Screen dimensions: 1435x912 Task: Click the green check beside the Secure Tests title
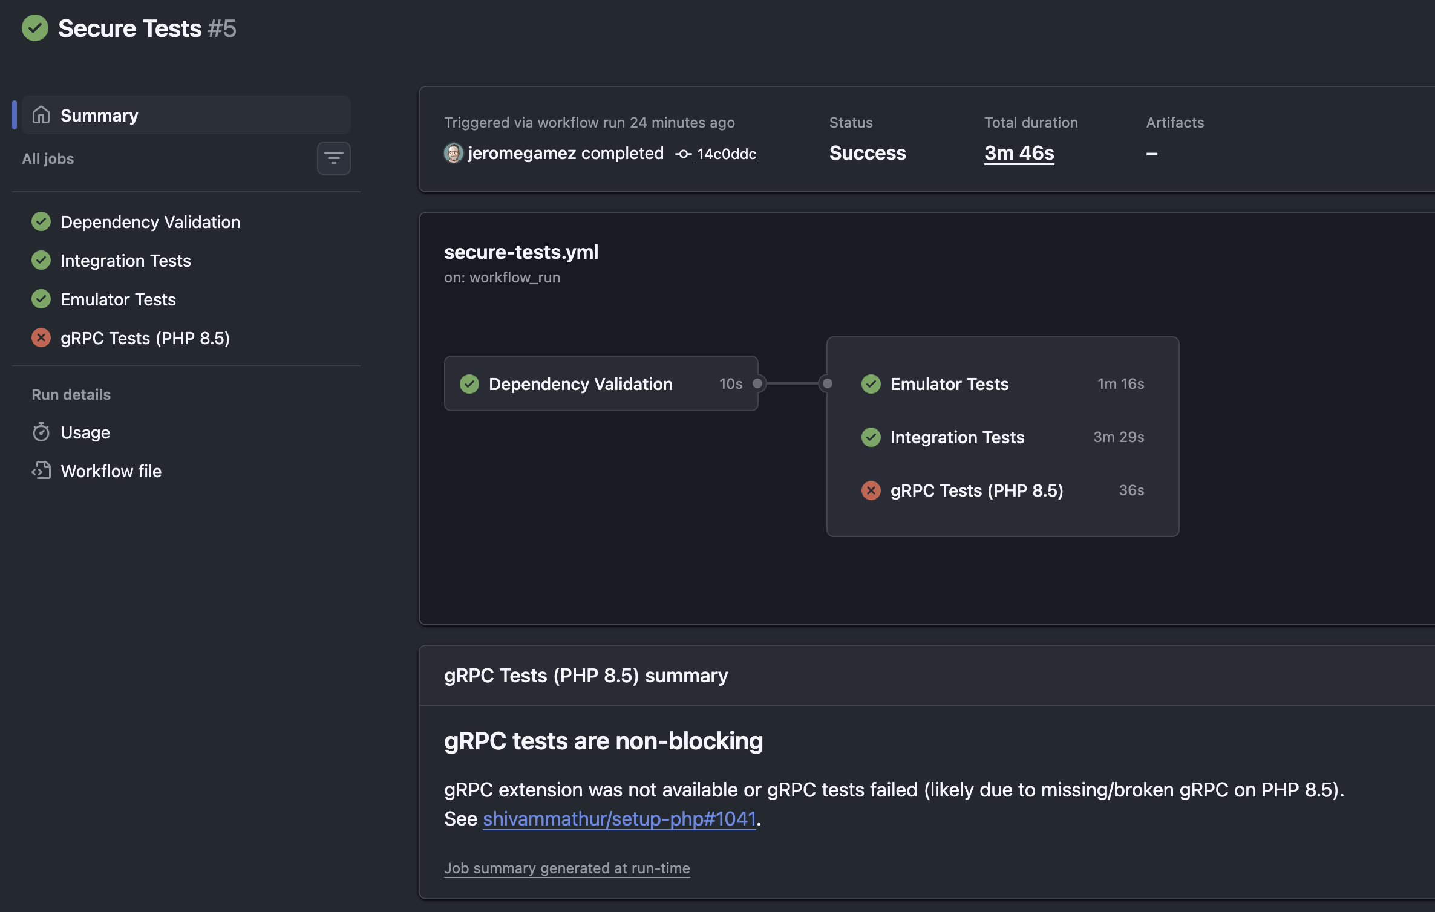(x=35, y=28)
